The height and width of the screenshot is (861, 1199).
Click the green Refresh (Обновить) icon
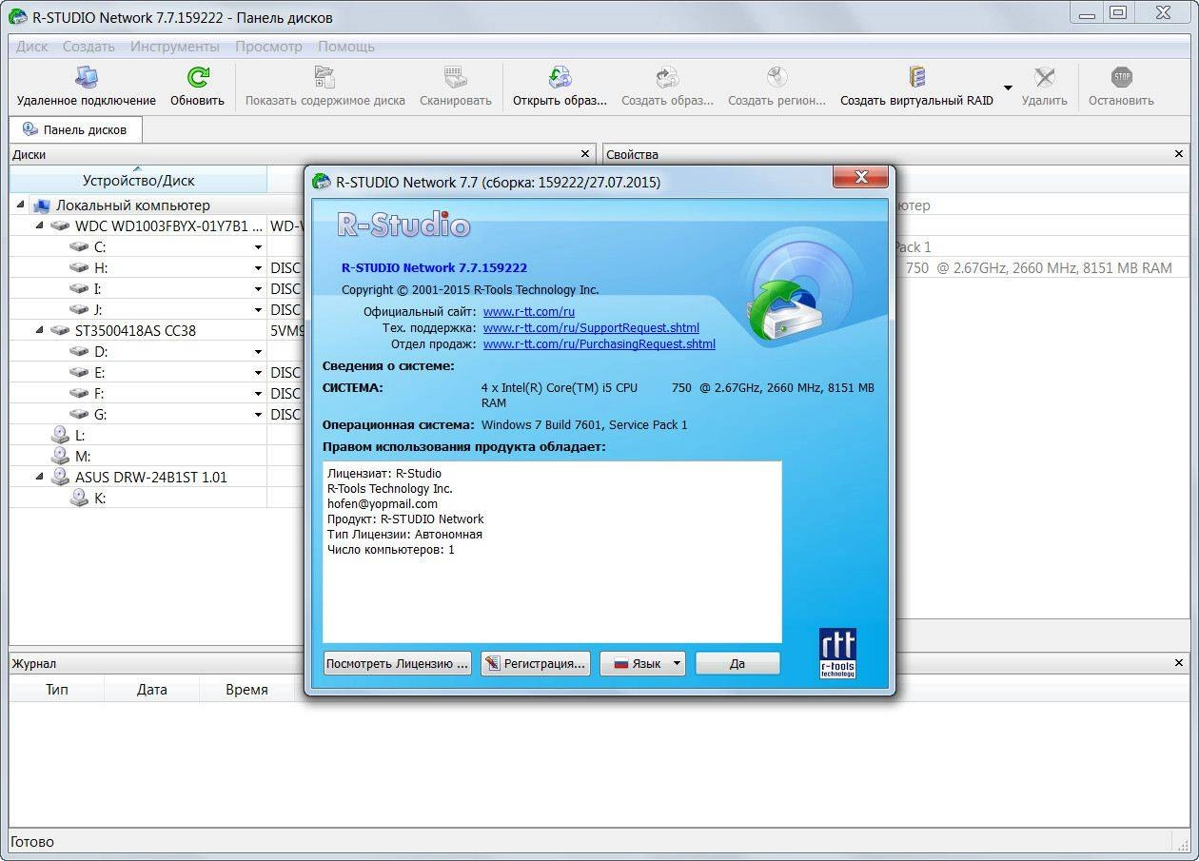pos(198,77)
